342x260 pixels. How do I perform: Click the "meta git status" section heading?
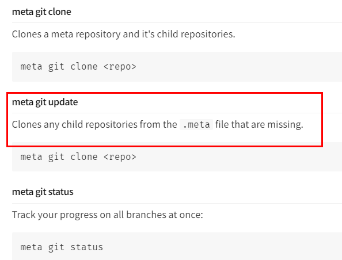43,192
